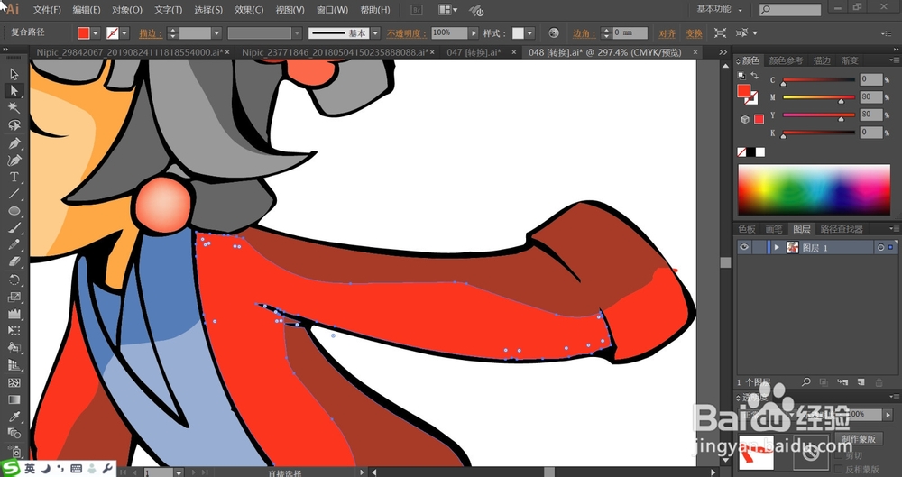The height and width of the screenshot is (477, 902).
Task: Select the Scale tool
Action: (14, 297)
